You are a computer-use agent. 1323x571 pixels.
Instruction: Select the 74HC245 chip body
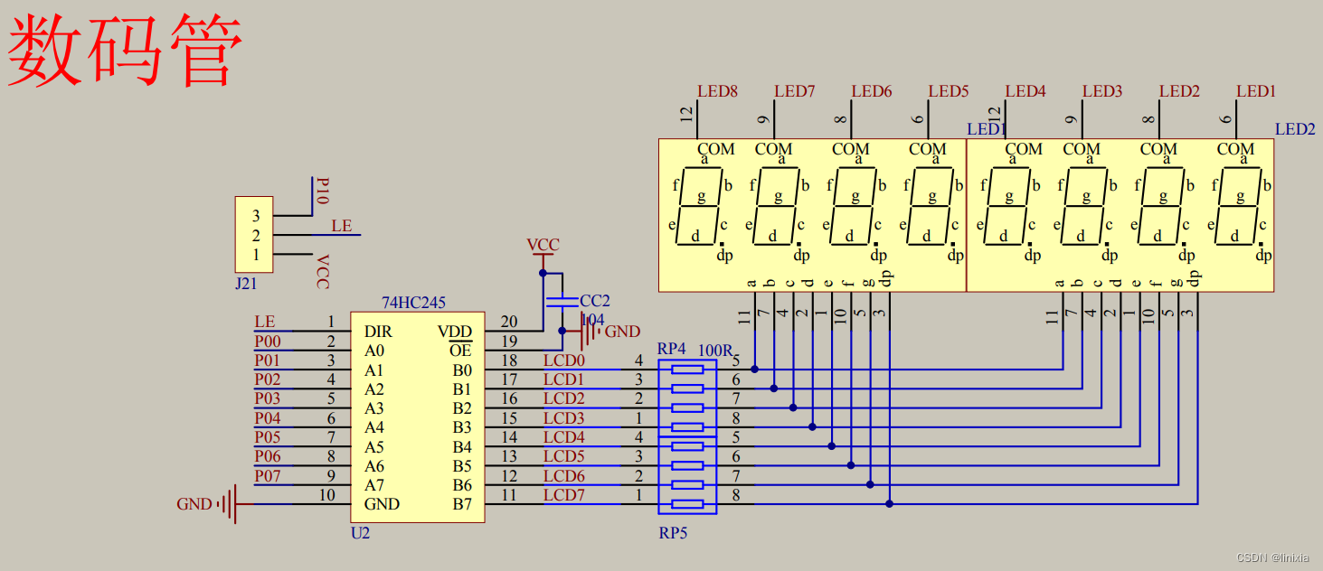pyautogui.click(x=418, y=417)
